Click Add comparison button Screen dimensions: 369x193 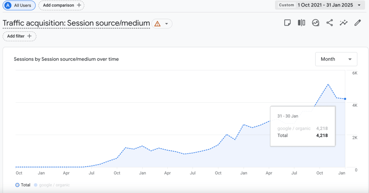click(x=61, y=5)
